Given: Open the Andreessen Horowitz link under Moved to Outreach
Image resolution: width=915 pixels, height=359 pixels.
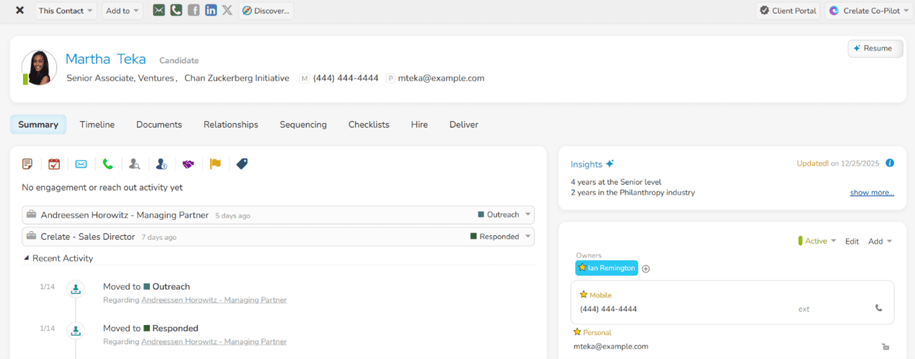Looking at the screenshot, I should (214, 299).
